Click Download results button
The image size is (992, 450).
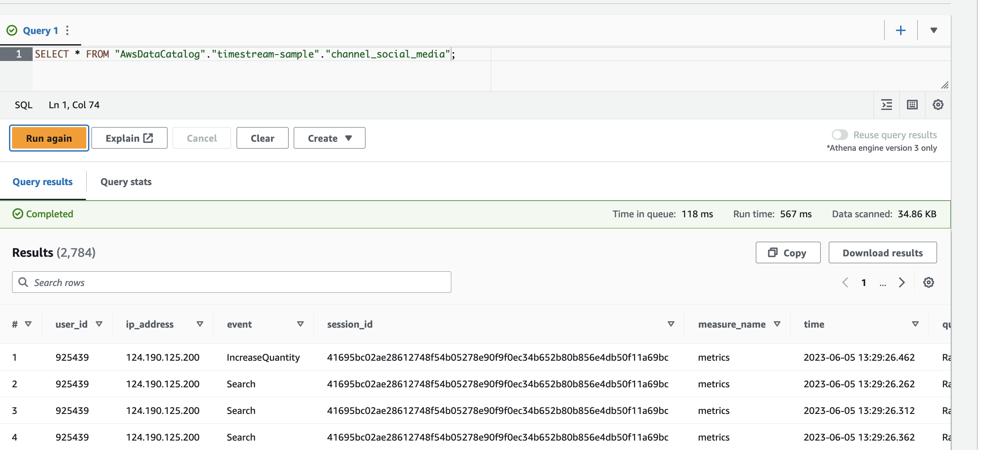(x=882, y=253)
